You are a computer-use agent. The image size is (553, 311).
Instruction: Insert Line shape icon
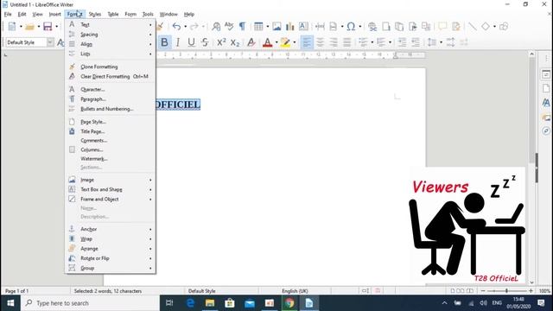point(473,27)
